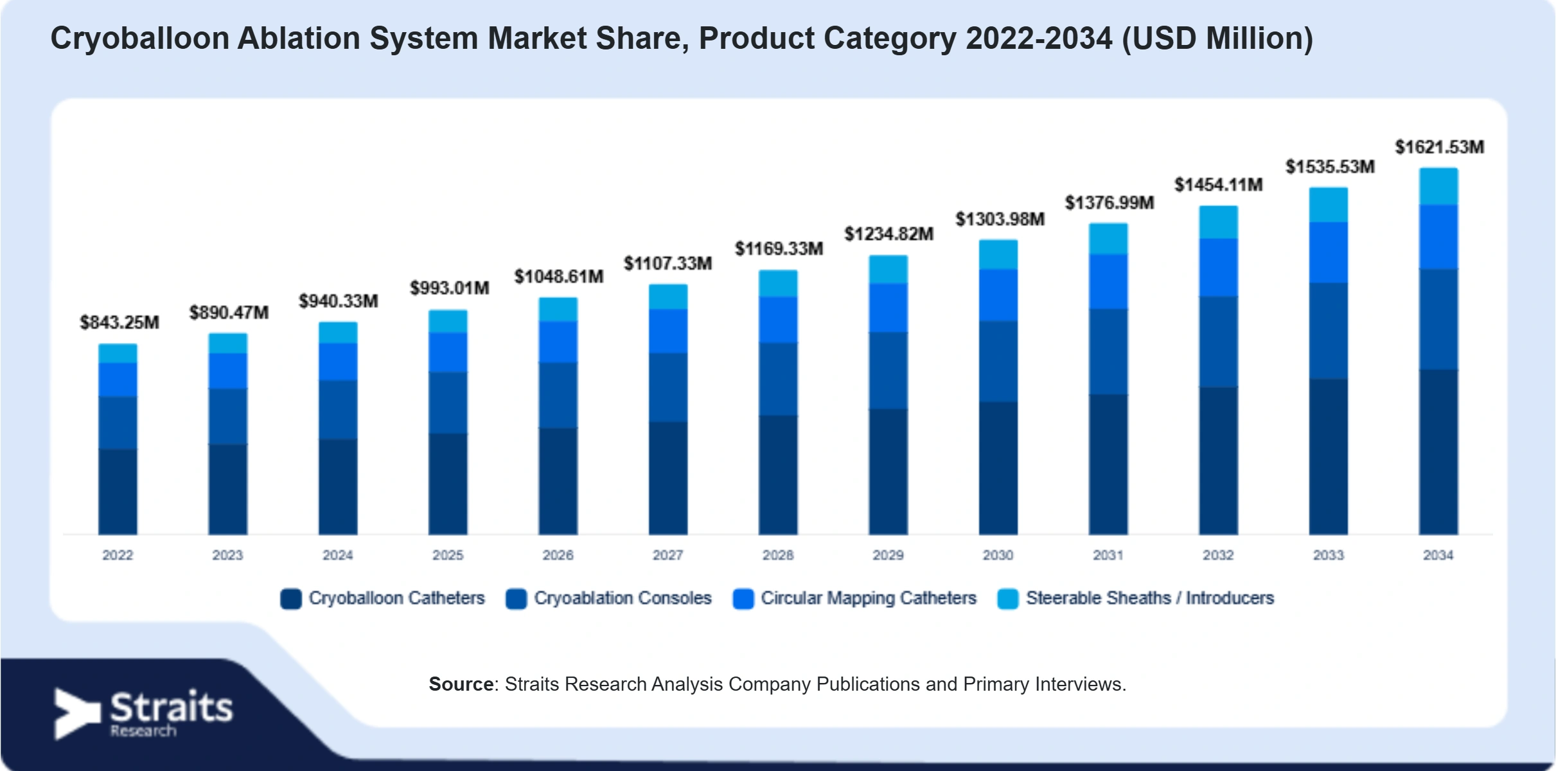Click the Source attribution line
The image size is (1556, 771).
(x=778, y=684)
